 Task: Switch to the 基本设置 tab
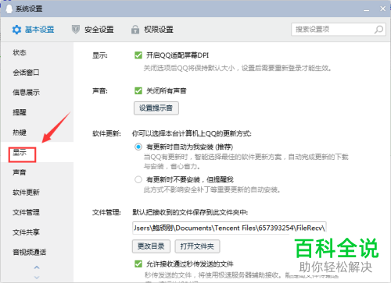33,30
